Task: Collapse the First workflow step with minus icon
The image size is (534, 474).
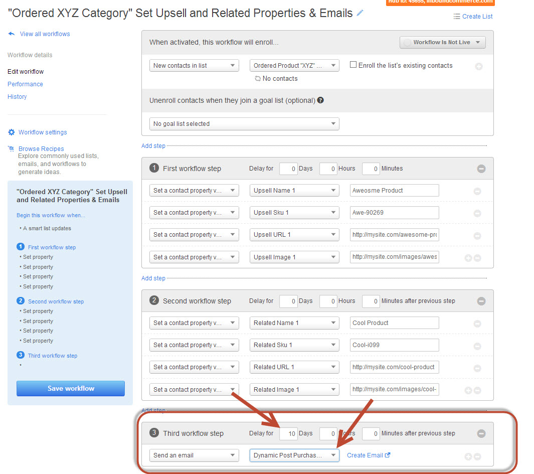Action: click(481, 169)
